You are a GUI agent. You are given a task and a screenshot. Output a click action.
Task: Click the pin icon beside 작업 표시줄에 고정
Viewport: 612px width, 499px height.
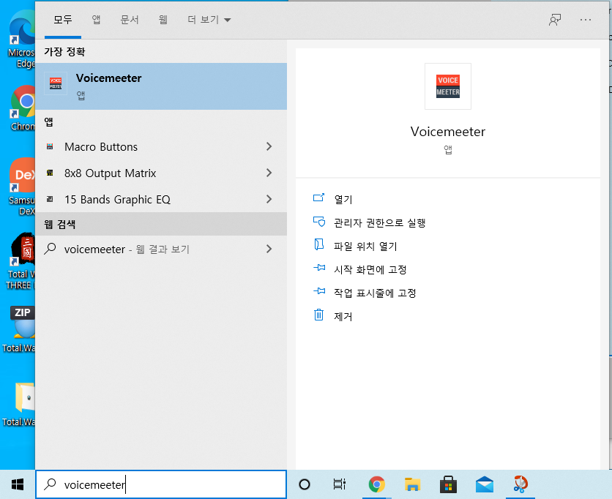click(319, 291)
